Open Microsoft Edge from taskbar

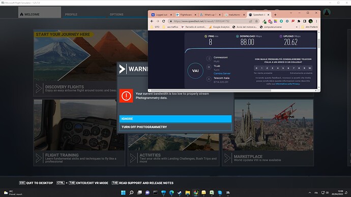tap(171, 192)
